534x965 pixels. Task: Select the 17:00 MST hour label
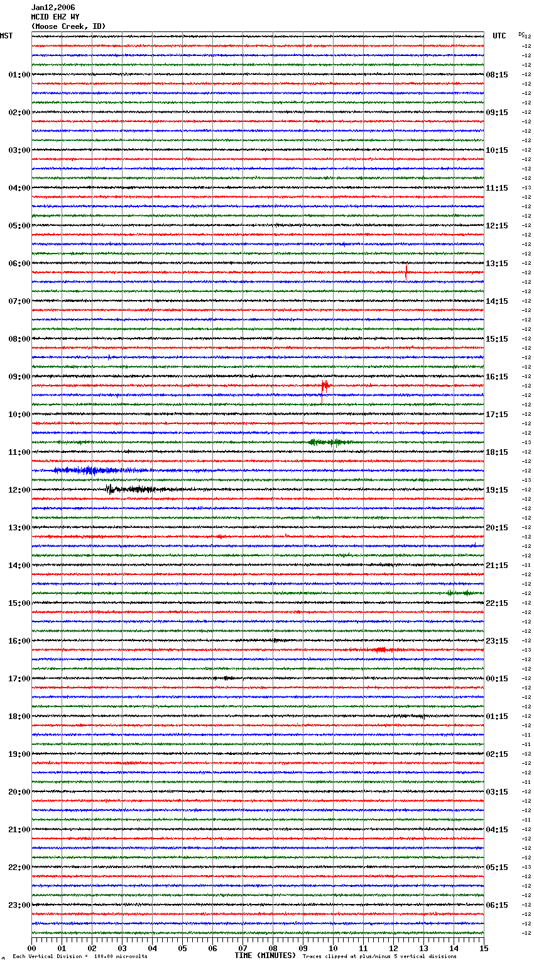point(19,679)
